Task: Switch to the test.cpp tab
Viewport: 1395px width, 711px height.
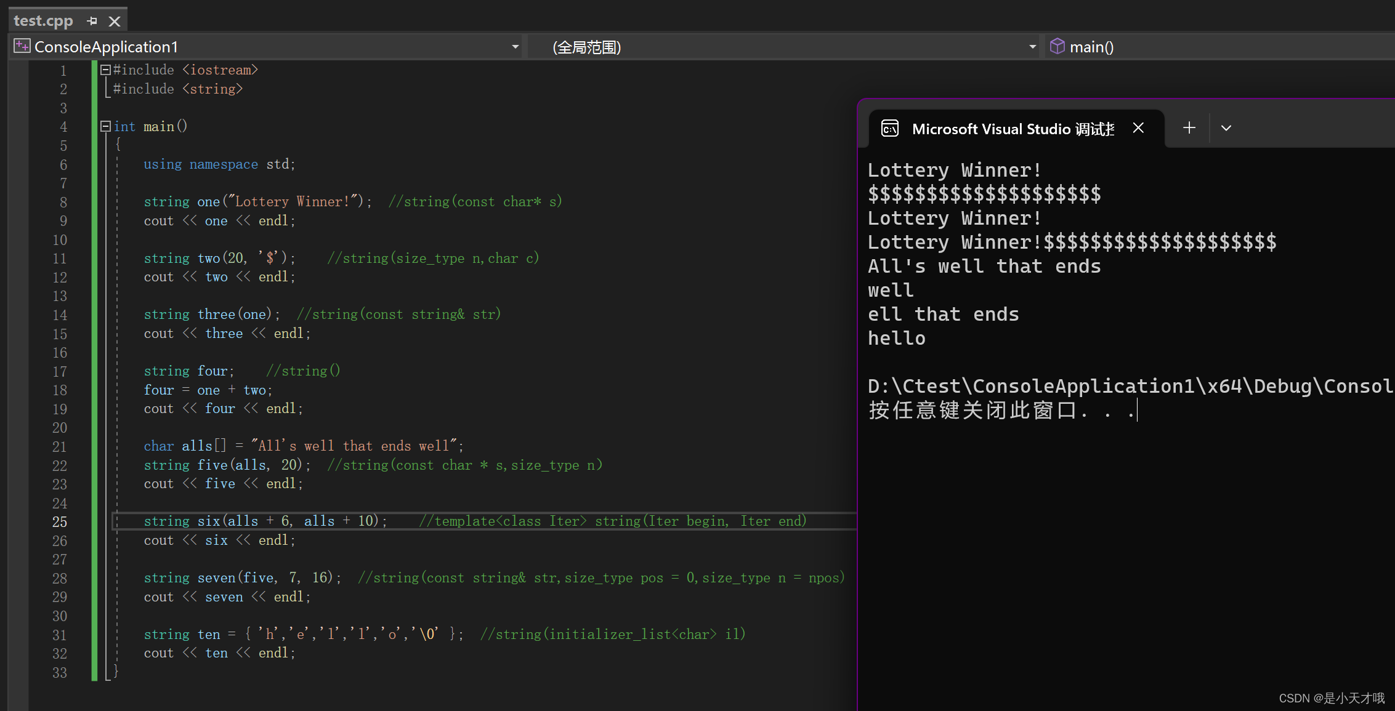Action: (43, 20)
